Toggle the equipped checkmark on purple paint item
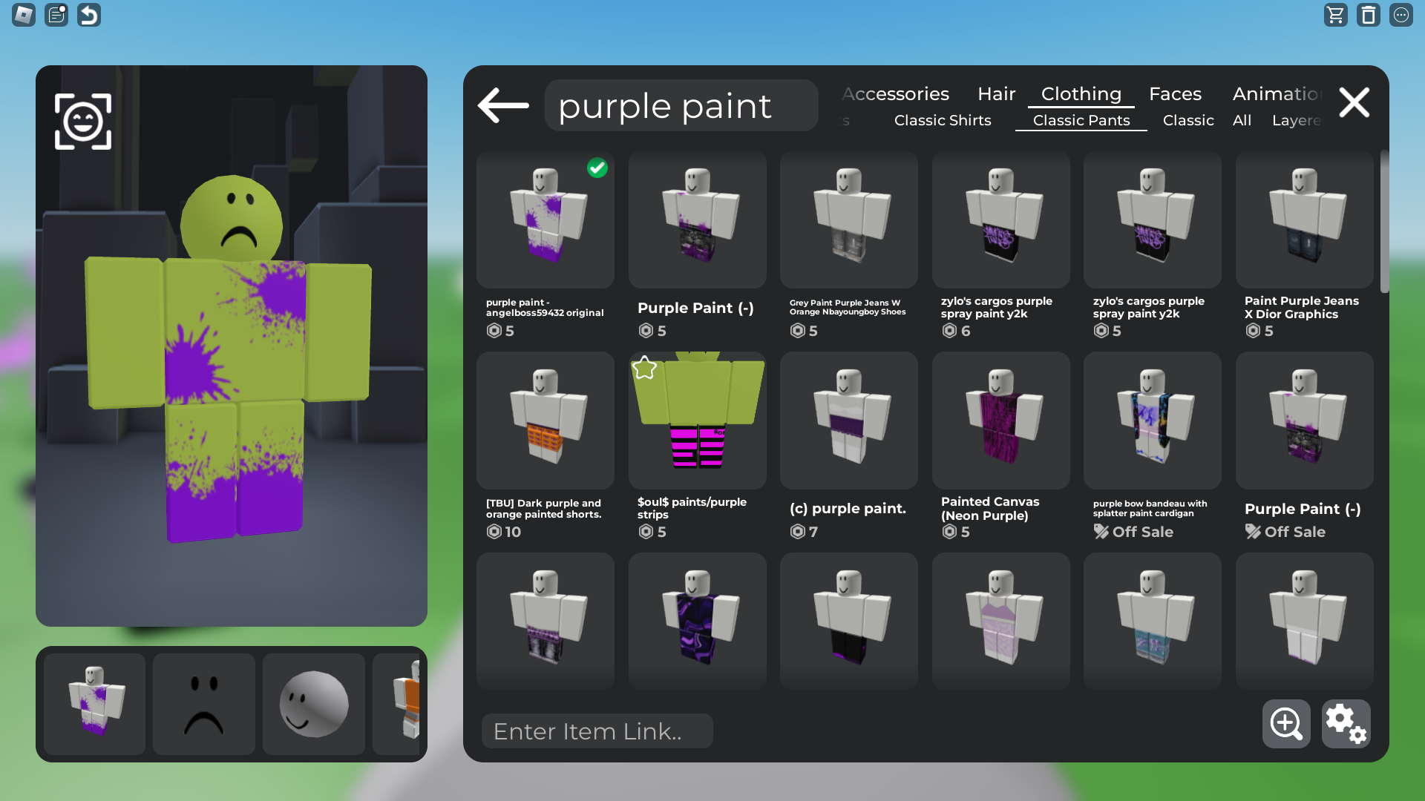1425x801 pixels. 597,168
